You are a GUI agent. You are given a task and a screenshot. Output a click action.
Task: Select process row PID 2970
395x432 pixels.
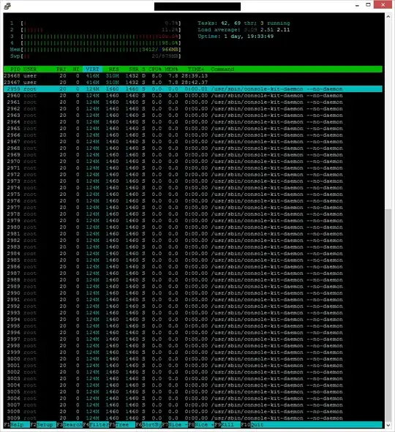pyautogui.click(x=193, y=162)
